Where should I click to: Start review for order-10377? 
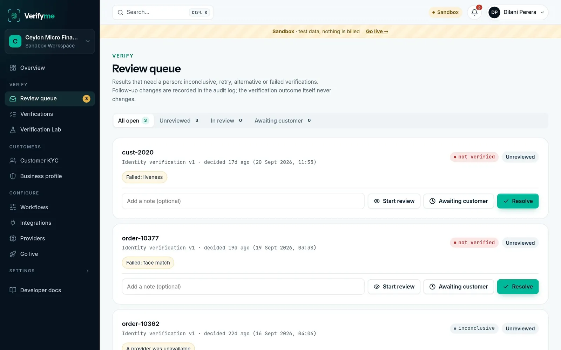click(394, 287)
